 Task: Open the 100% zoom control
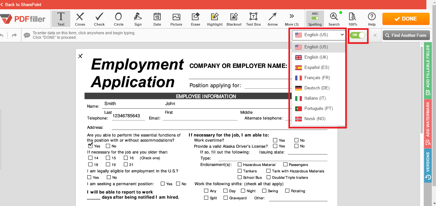pyautogui.click(x=353, y=19)
